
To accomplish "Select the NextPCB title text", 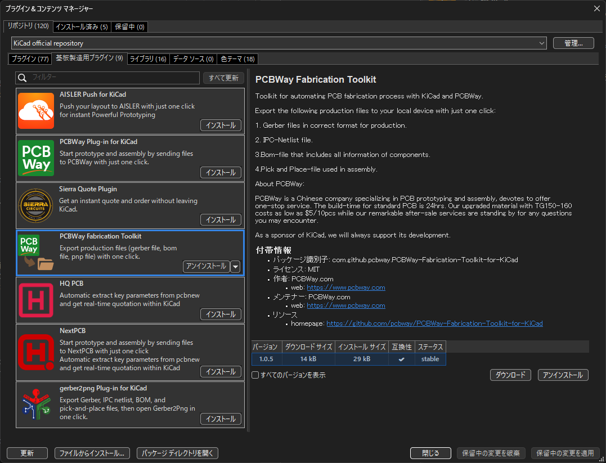I will [x=73, y=331].
